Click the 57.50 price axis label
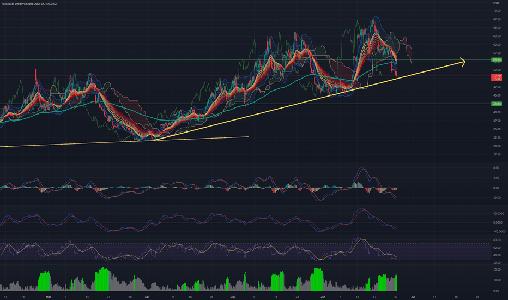The height and width of the screenshot is (300, 508). click(x=497, y=53)
